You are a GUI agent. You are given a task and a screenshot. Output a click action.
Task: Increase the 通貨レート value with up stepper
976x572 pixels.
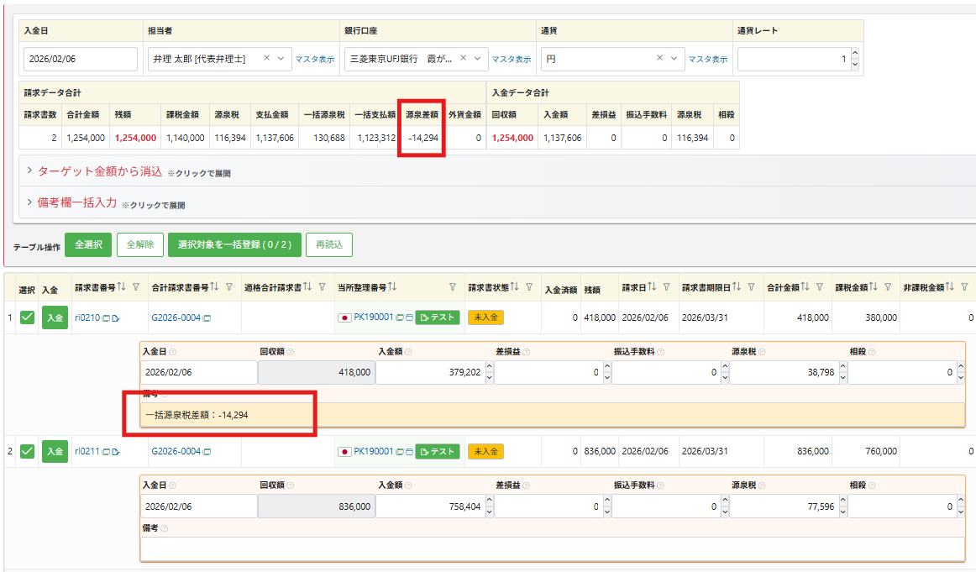coord(855,54)
